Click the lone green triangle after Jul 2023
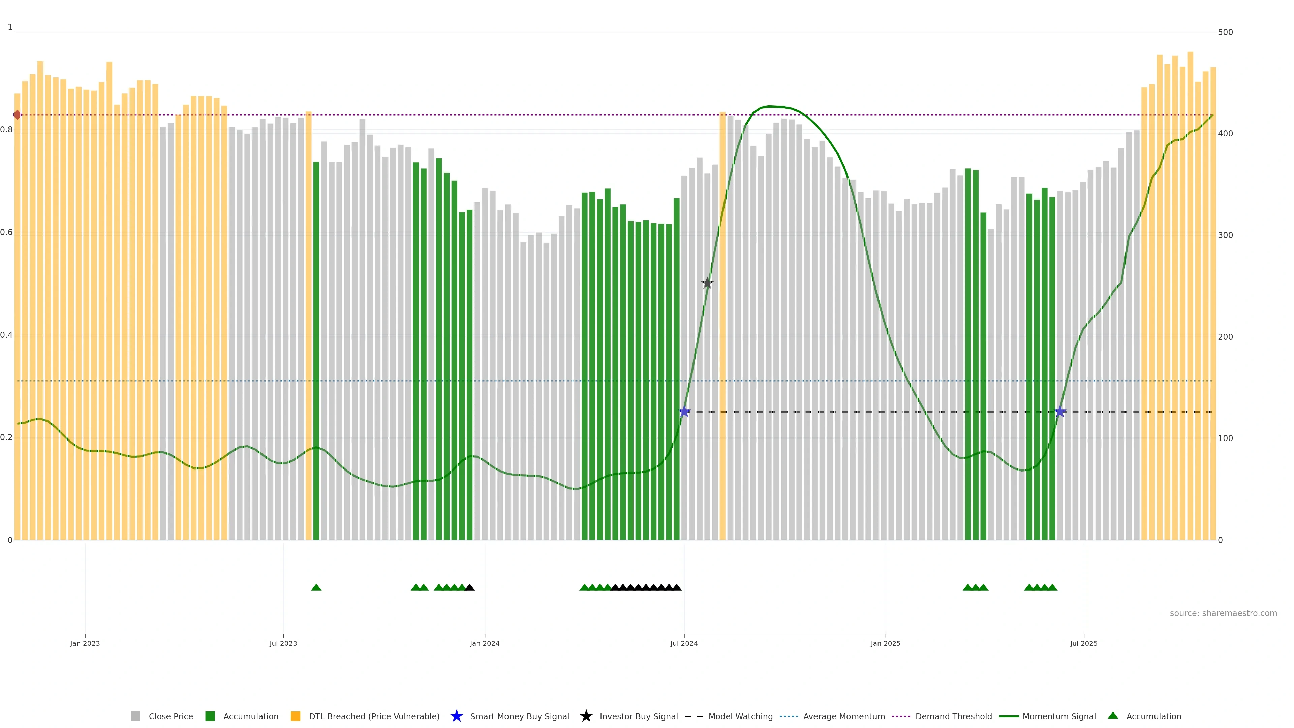1294x728 pixels. [316, 587]
